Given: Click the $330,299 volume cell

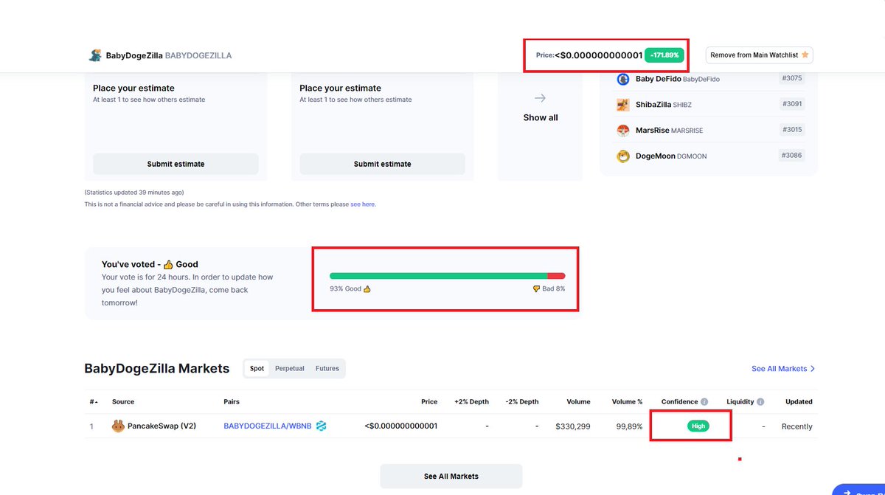Looking at the screenshot, I should tap(573, 426).
